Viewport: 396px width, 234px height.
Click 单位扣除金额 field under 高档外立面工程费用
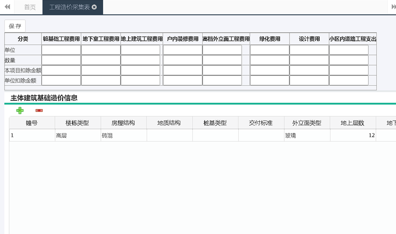222,80
